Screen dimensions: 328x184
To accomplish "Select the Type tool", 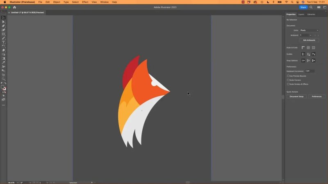I will (3, 42).
